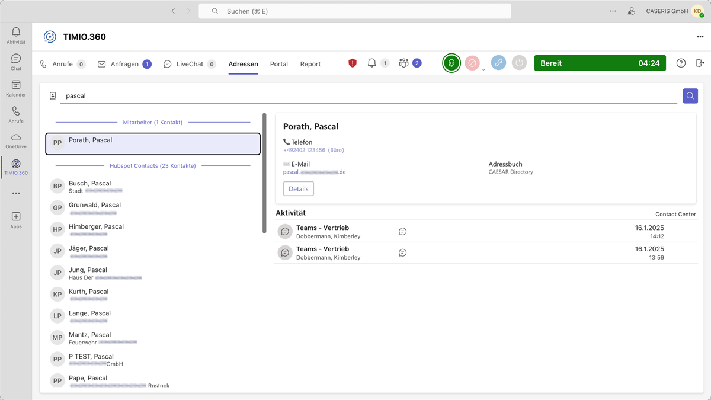The height and width of the screenshot is (400, 711).
Task: Toggle the green headset ready button
Action: point(451,63)
